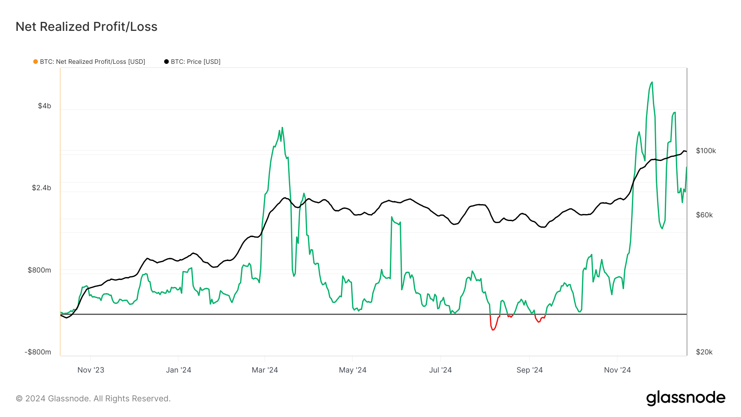Click the $2.4b left axis label

[42, 188]
